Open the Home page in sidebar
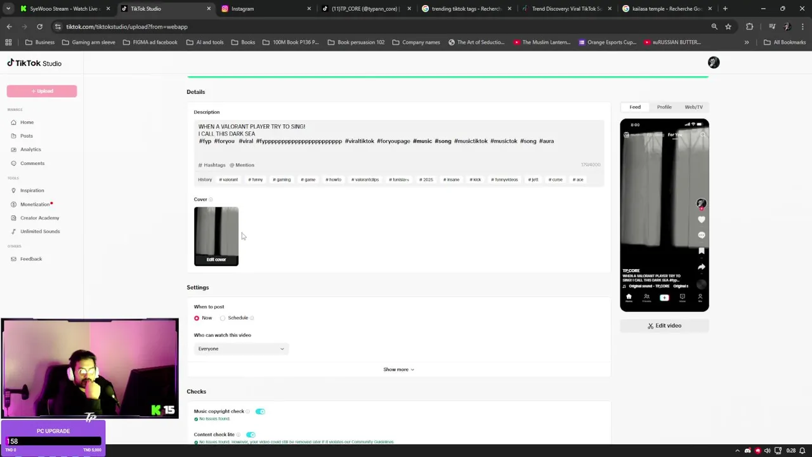Image resolution: width=812 pixels, height=457 pixels. point(27,122)
